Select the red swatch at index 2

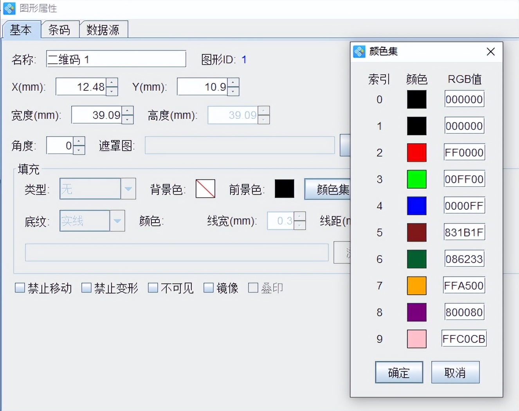(x=416, y=153)
